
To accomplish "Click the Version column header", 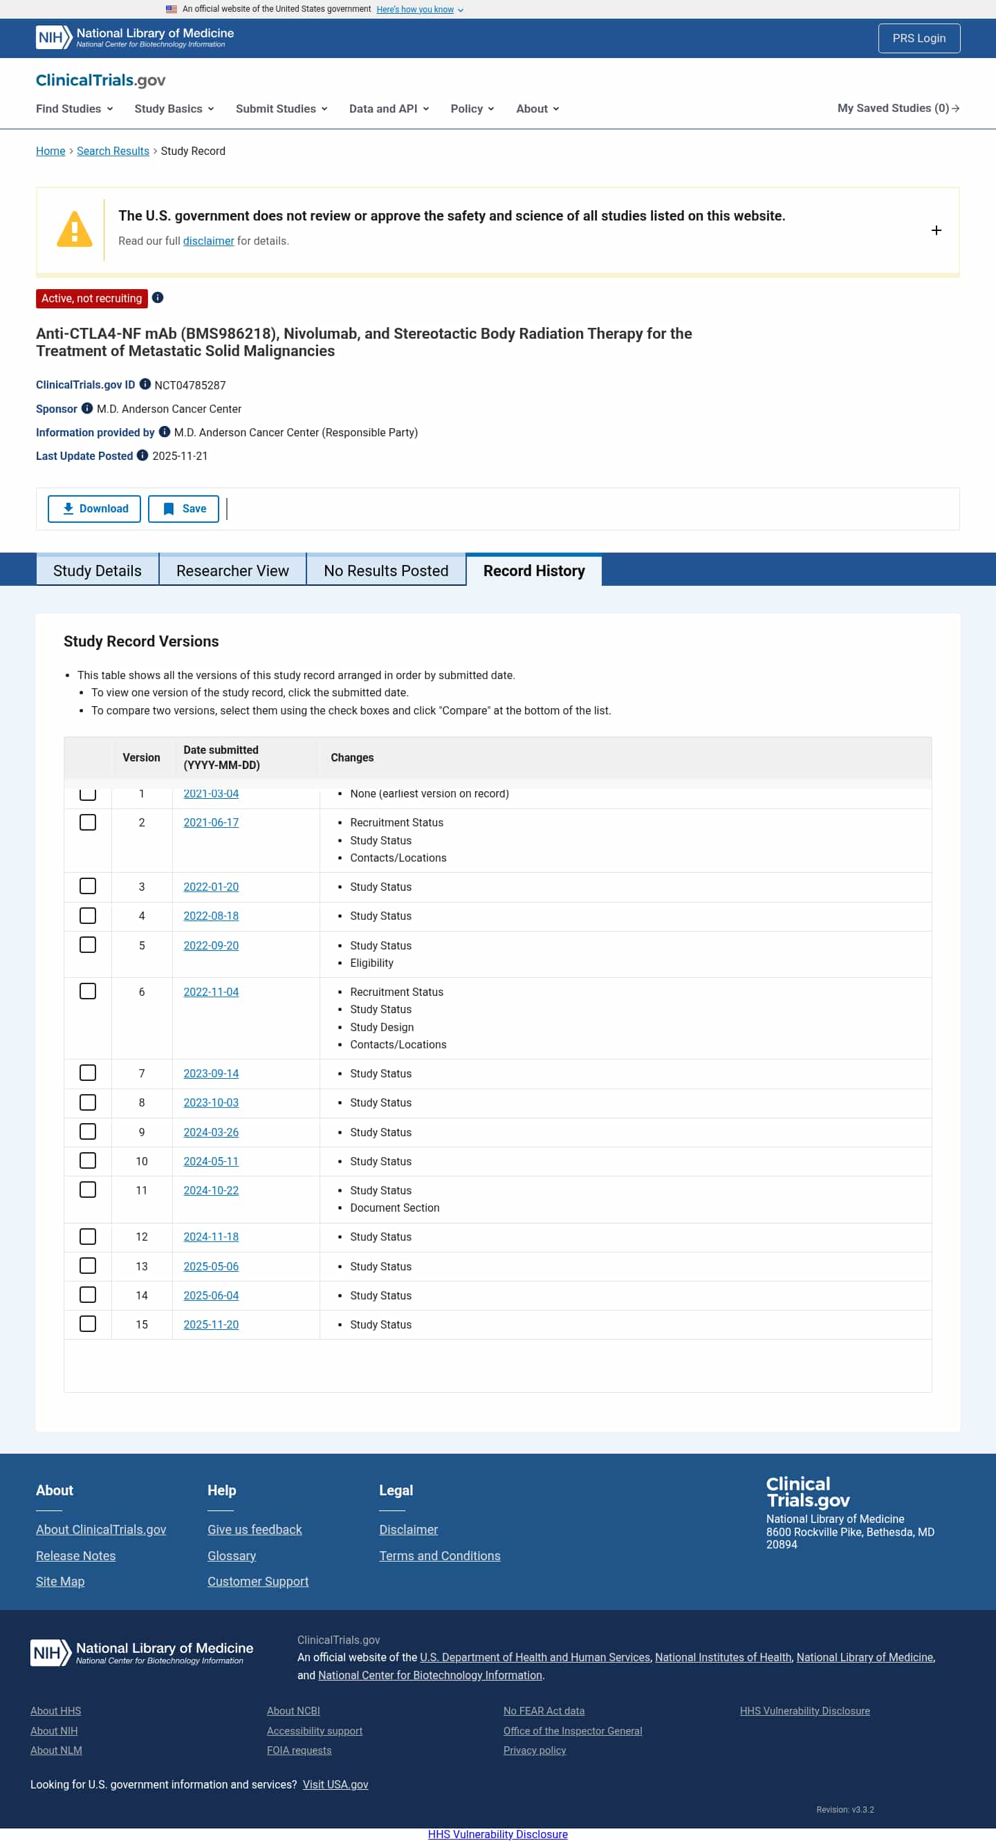I will (141, 757).
